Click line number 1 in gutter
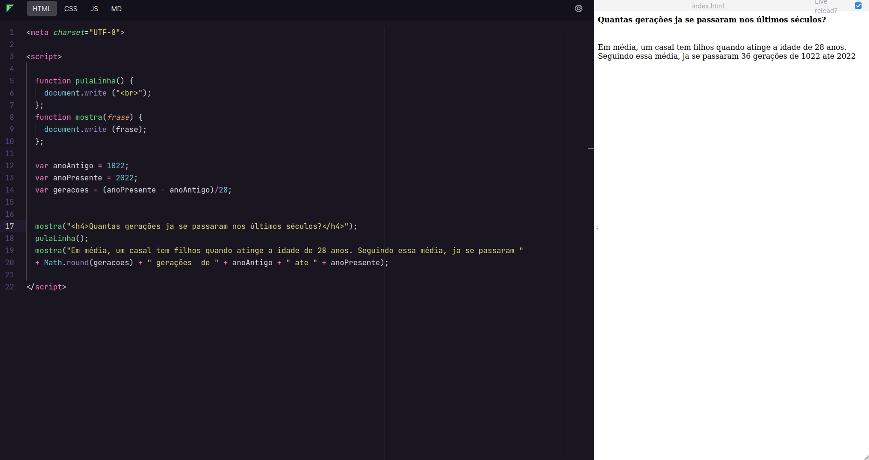 coord(12,32)
